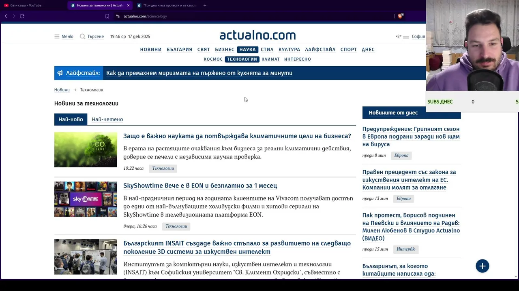Open the banner headline about миризмата на пържено
519x291 pixels.
click(x=199, y=73)
